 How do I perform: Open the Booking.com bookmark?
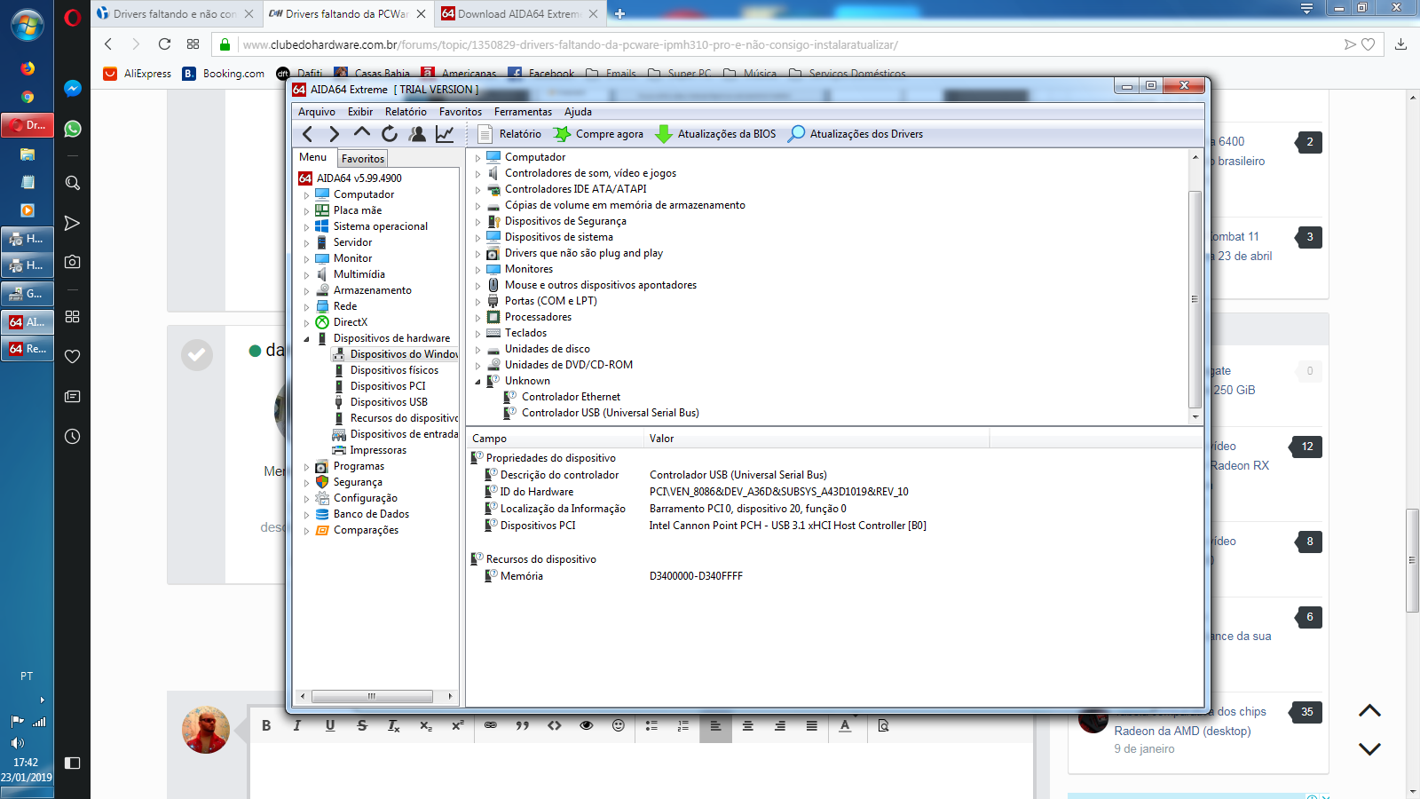224,74
